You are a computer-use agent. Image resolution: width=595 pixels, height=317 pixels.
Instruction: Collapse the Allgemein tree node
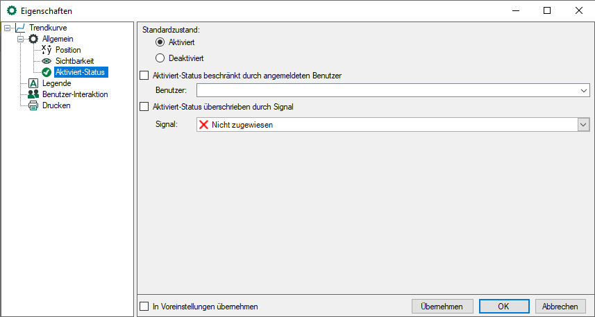(20, 39)
